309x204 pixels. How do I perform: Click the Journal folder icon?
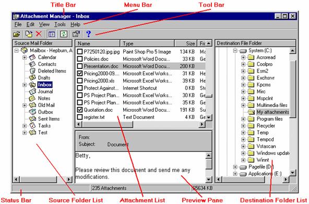[32, 91]
